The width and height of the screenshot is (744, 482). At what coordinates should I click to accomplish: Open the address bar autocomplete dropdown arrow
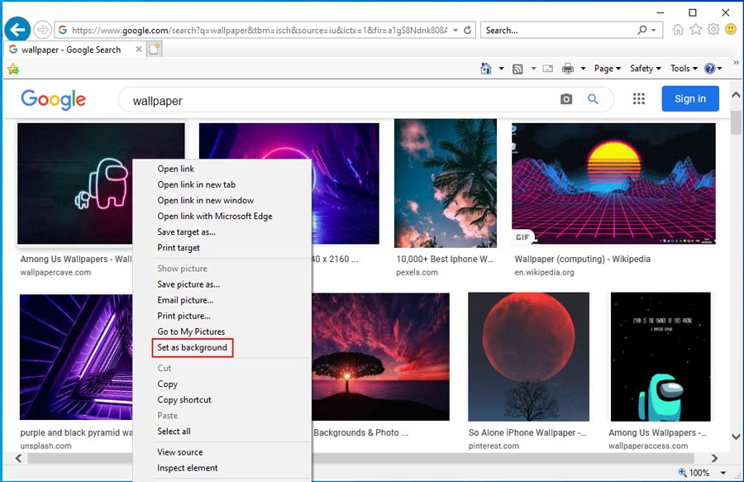coord(455,30)
